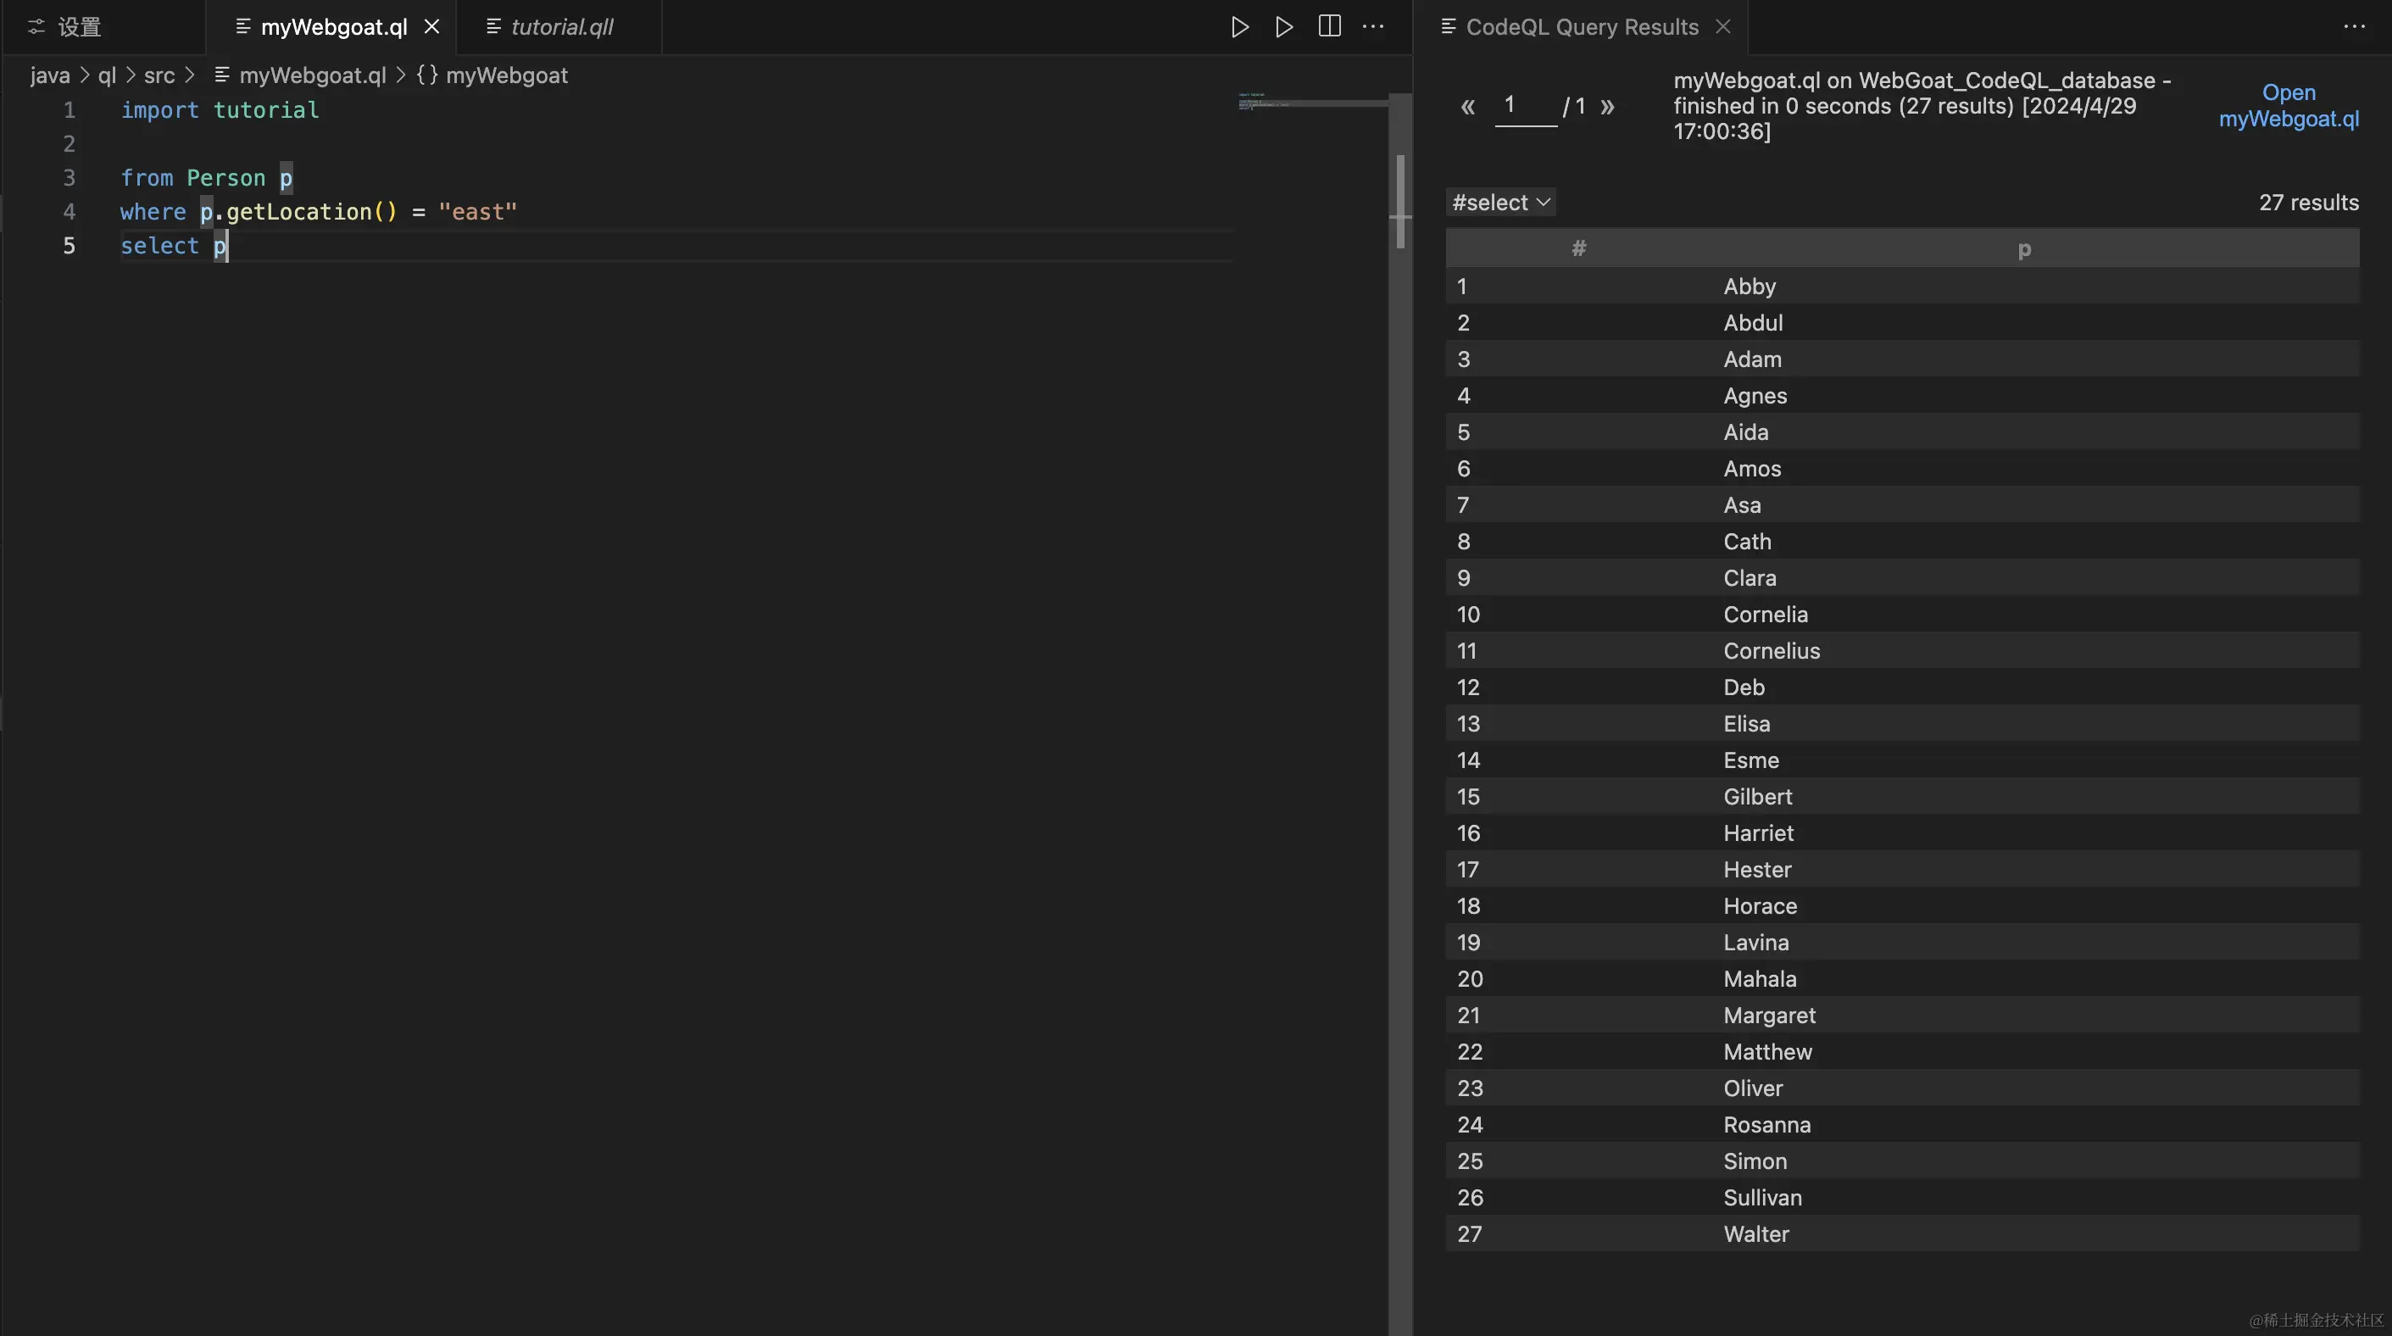This screenshot has width=2392, height=1336.
Task: Select the Mahala result row
Action: pyautogui.click(x=1903, y=978)
